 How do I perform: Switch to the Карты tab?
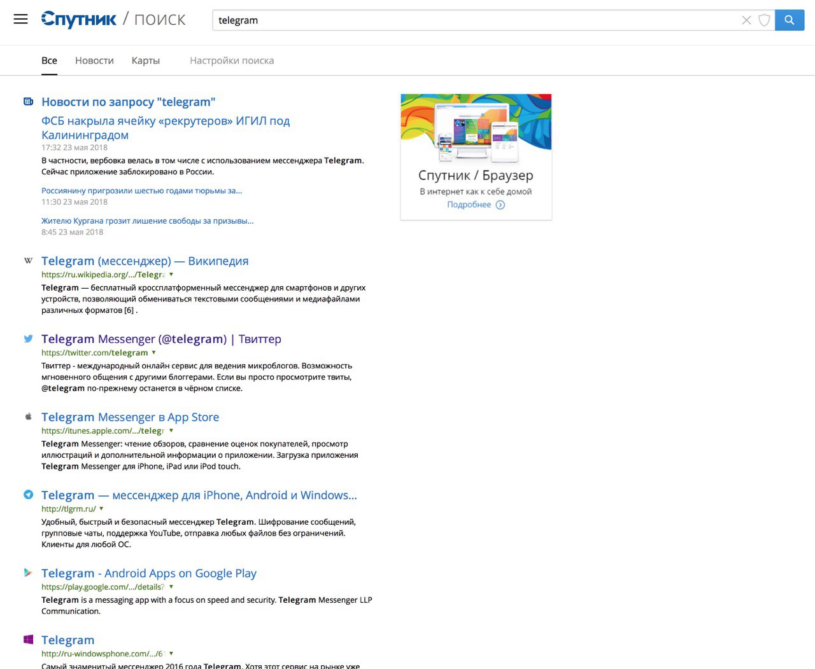coord(146,60)
